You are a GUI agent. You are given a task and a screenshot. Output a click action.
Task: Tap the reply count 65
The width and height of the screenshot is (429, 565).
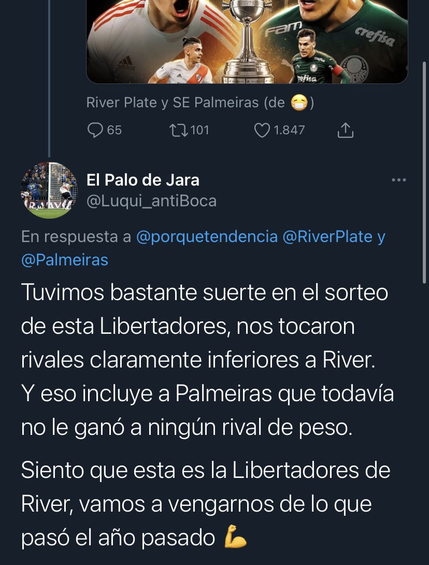coord(114,130)
